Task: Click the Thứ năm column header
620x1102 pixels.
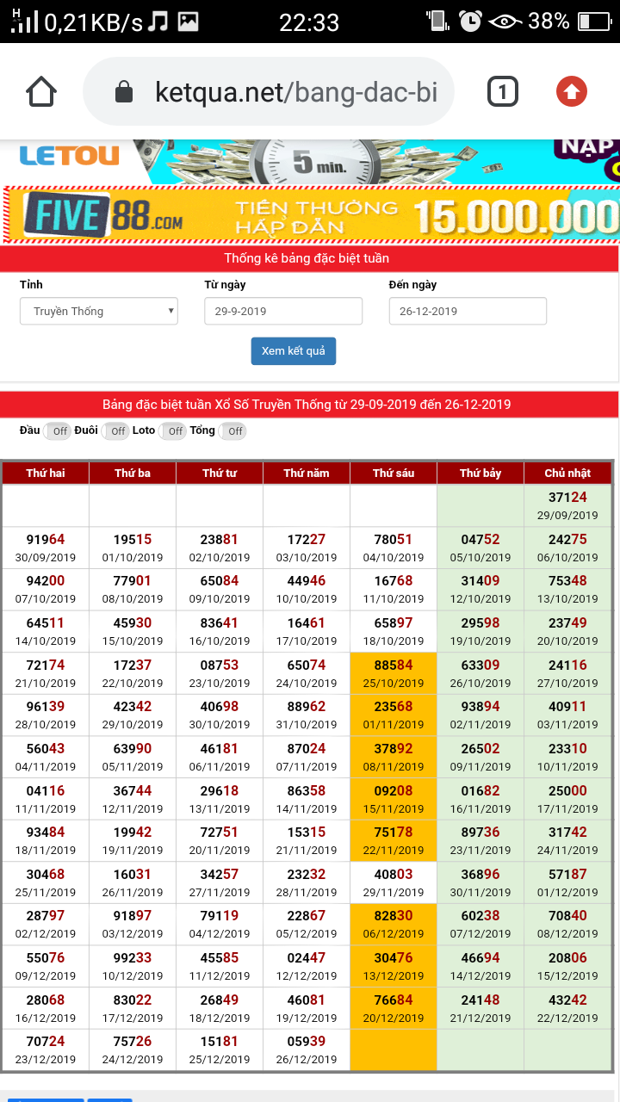Action: pos(307,474)
